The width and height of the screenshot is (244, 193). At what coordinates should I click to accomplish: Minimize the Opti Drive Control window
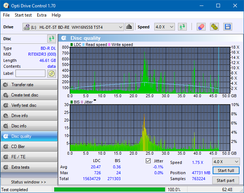pos(202,6)
